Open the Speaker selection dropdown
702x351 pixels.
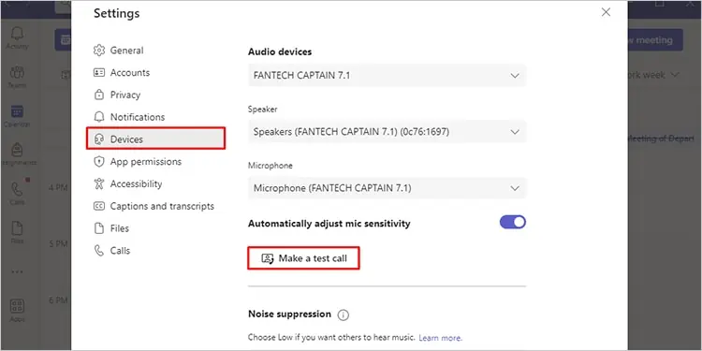[387, 132]
